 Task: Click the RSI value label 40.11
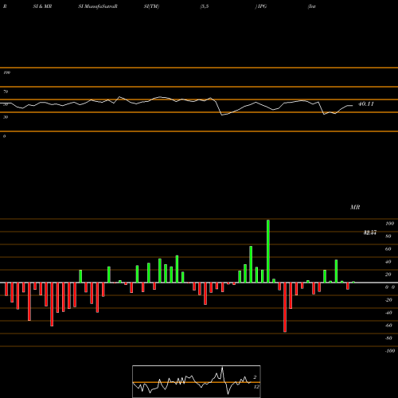coord(366,104)
